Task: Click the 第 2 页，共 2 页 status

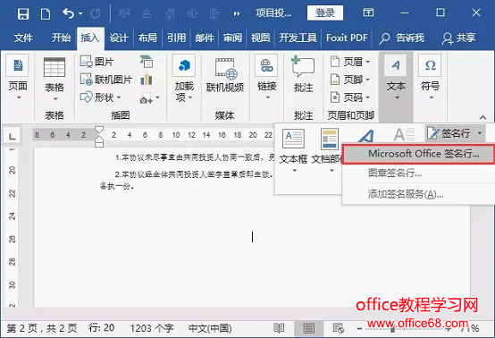Action: (x=42, y=328)
